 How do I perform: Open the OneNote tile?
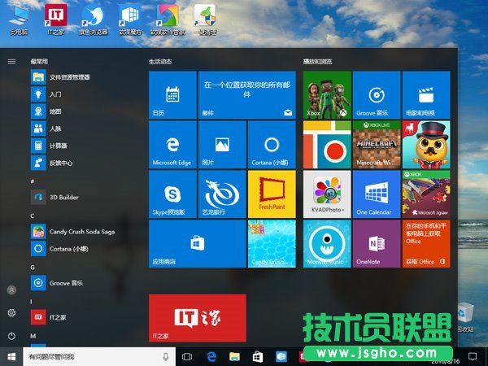coord(377,244)
